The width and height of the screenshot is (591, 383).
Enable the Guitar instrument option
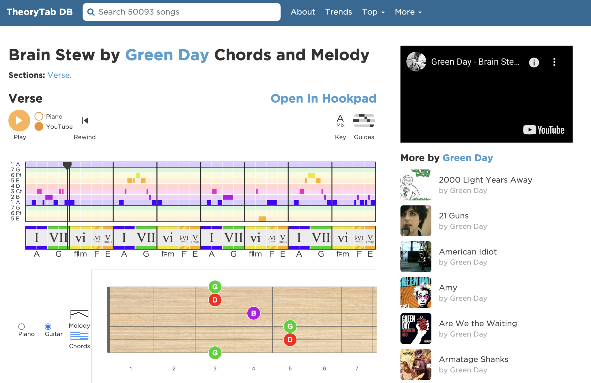coord(48,327)
